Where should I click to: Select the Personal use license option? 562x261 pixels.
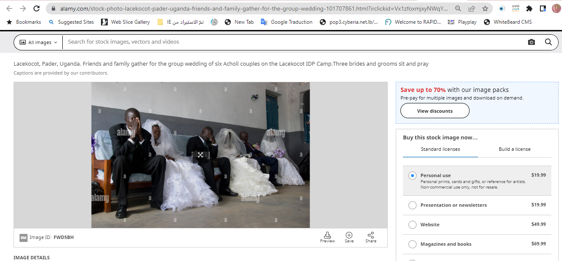412,175
